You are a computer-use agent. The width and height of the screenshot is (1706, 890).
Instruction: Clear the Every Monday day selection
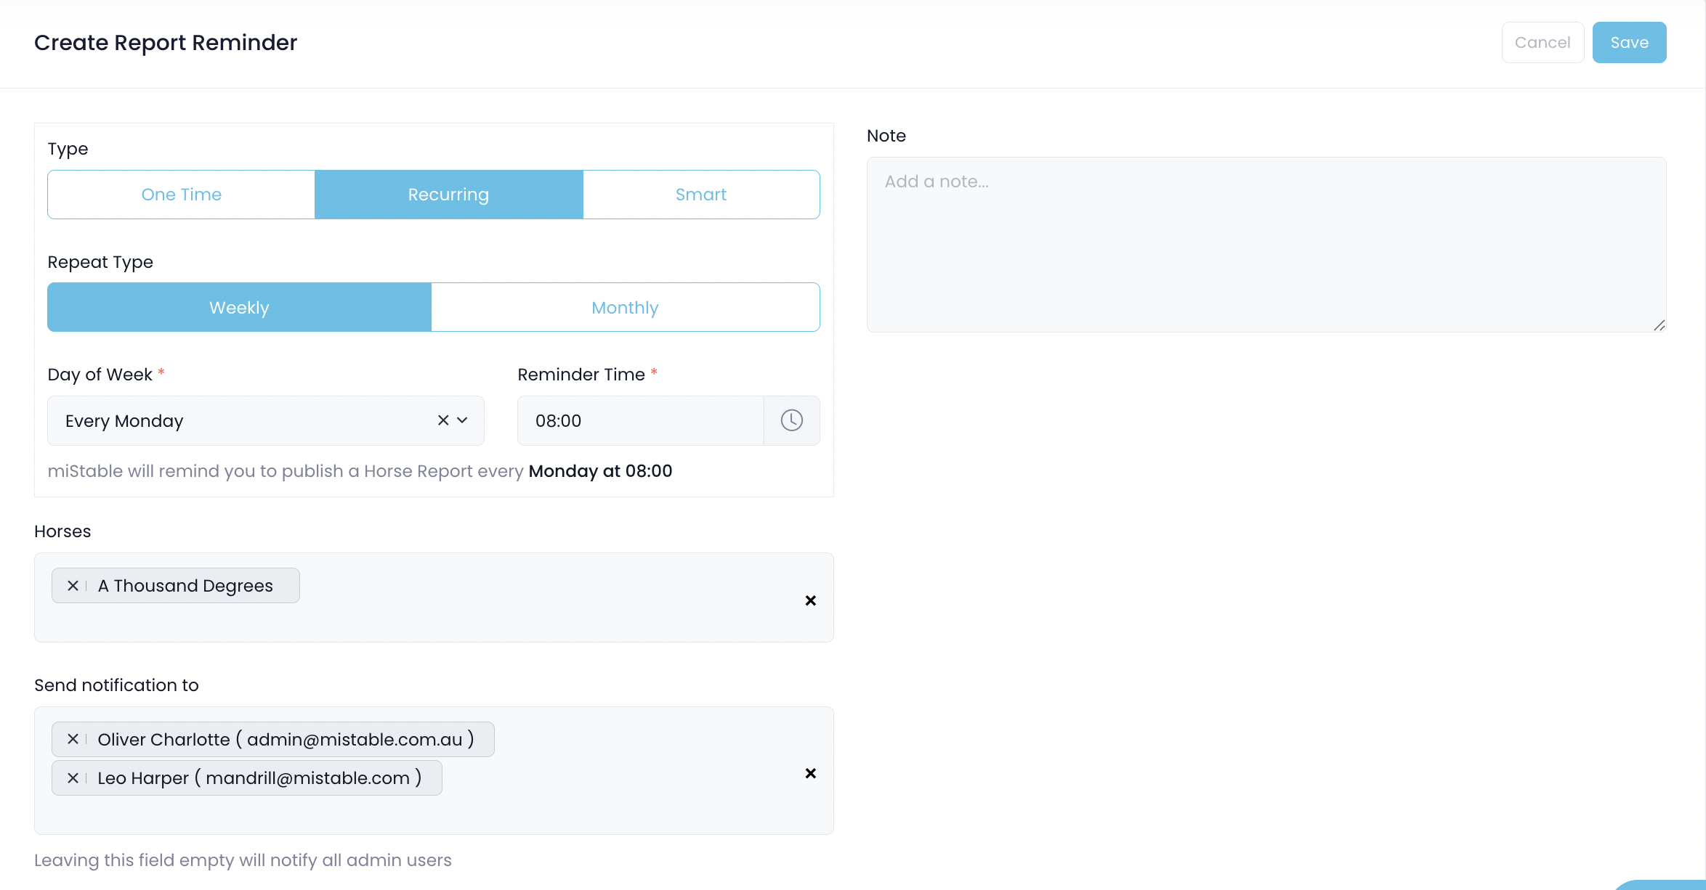point(443,420)
